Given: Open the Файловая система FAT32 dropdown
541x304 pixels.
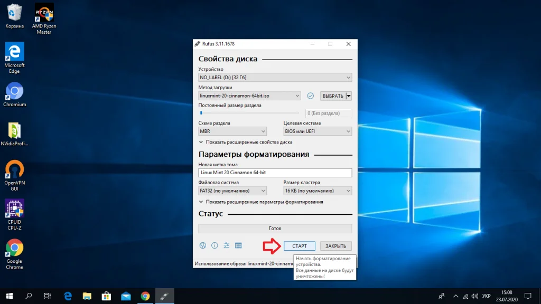Looking at the screenshot, I should point(232,191).
